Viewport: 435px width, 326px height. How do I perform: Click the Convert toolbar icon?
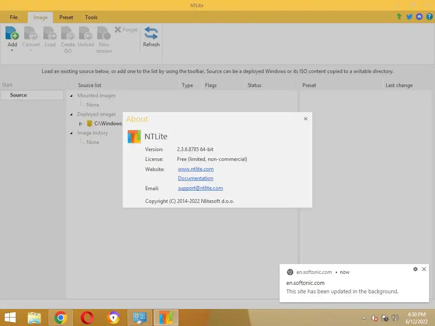[31, 33]
